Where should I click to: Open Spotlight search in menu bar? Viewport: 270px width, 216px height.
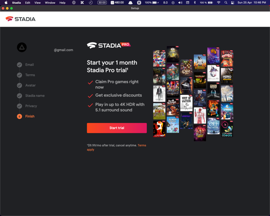coord(226,3)
